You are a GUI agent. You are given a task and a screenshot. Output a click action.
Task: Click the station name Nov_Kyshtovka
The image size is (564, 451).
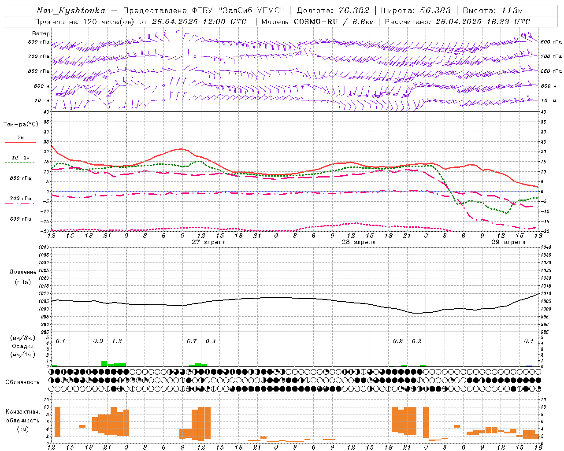pyautogui.click(x=71, y=11)
